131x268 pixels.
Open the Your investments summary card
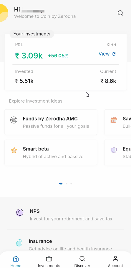[66, 62]
